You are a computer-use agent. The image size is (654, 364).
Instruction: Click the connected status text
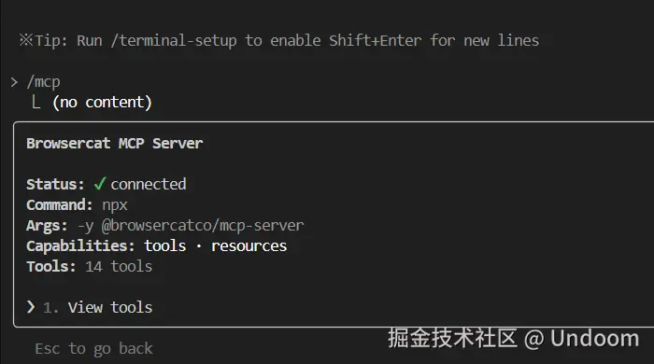pos(149,184)
